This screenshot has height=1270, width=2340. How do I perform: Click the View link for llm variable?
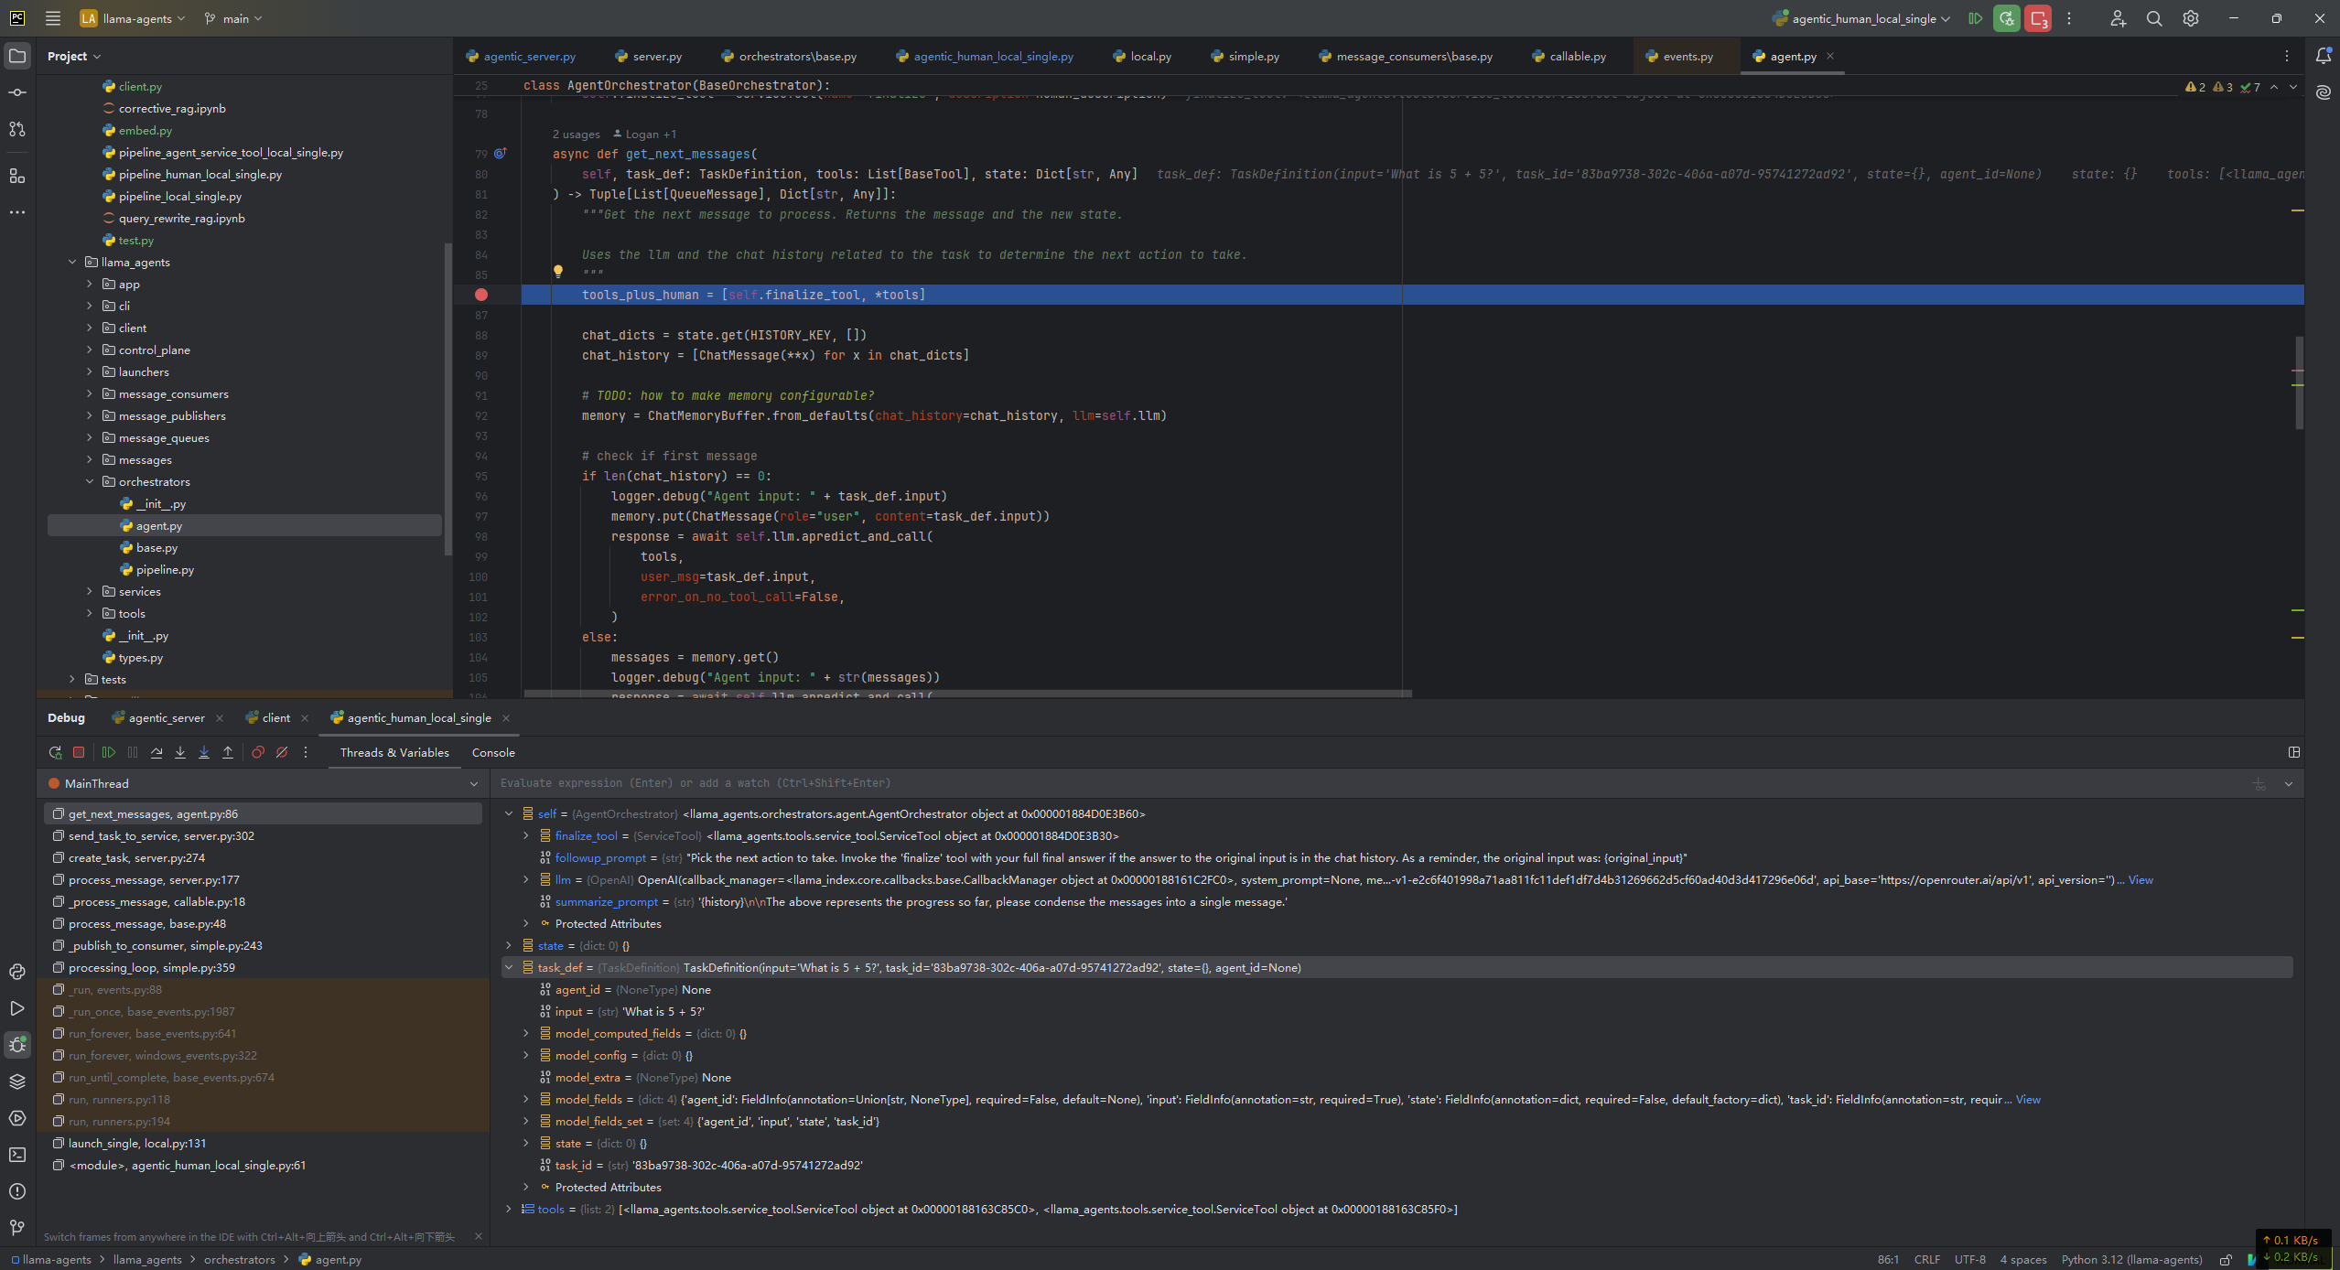pyautogui.click(x=2140, y=879)
